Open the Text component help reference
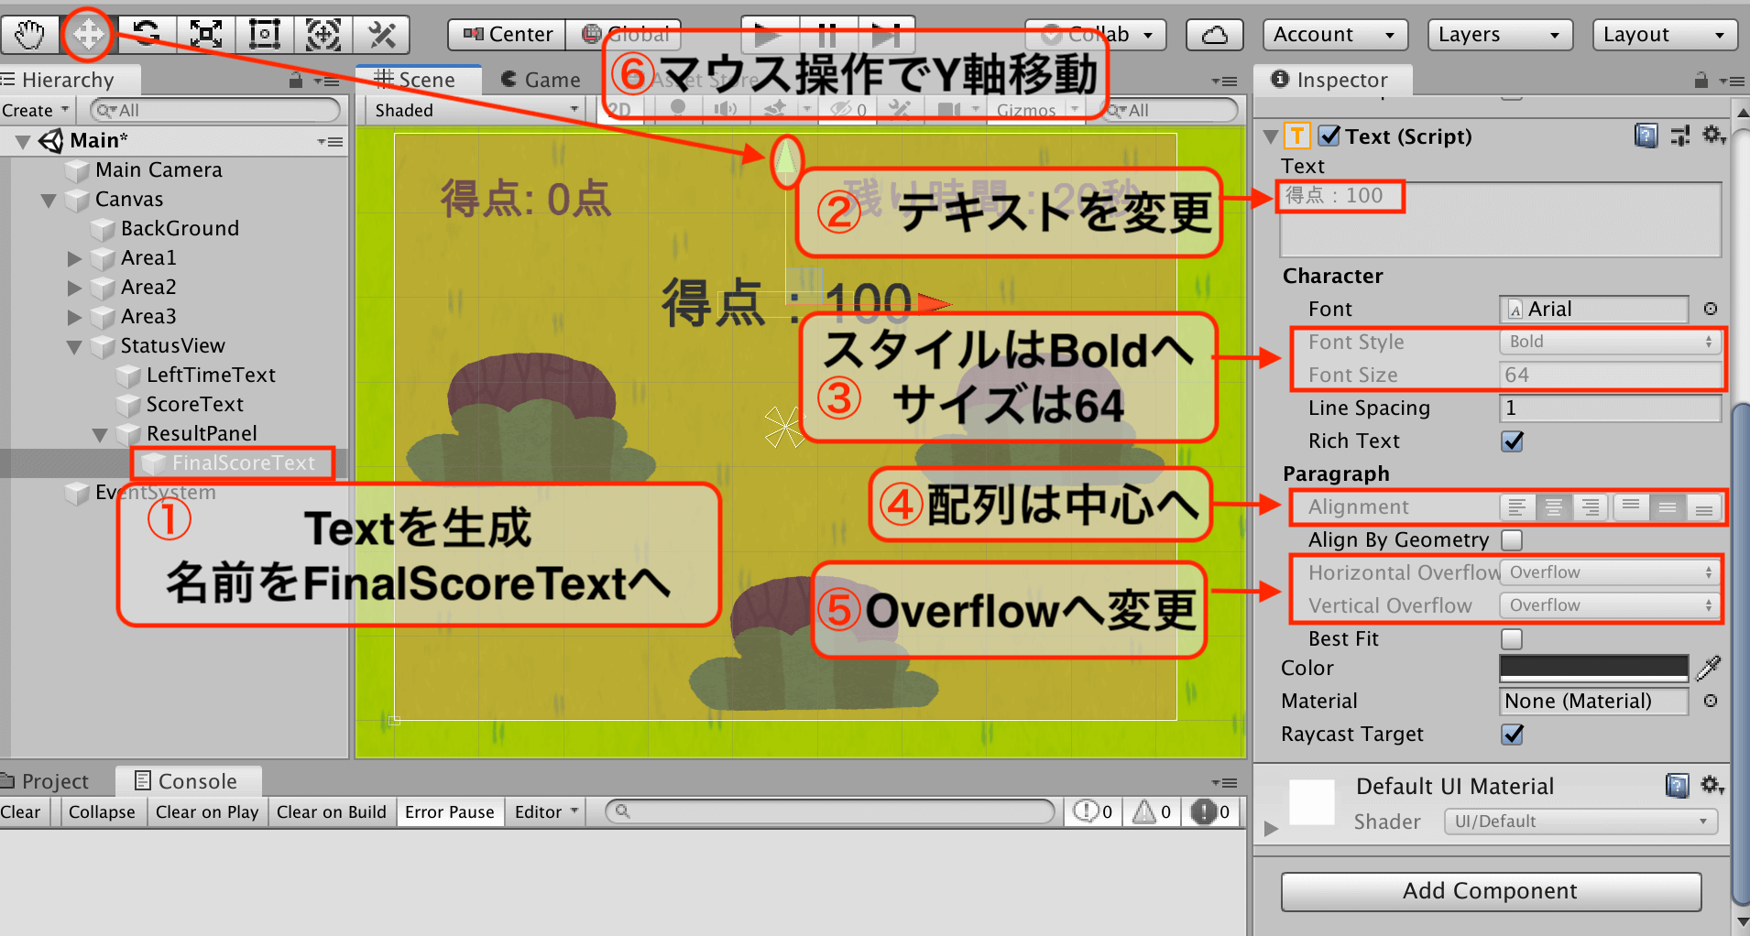This screenshot has height=936, width=1750. pos(1646,136)
